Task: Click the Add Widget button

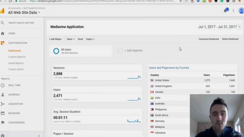Action: pyautogui.click(x=55, y=39)
